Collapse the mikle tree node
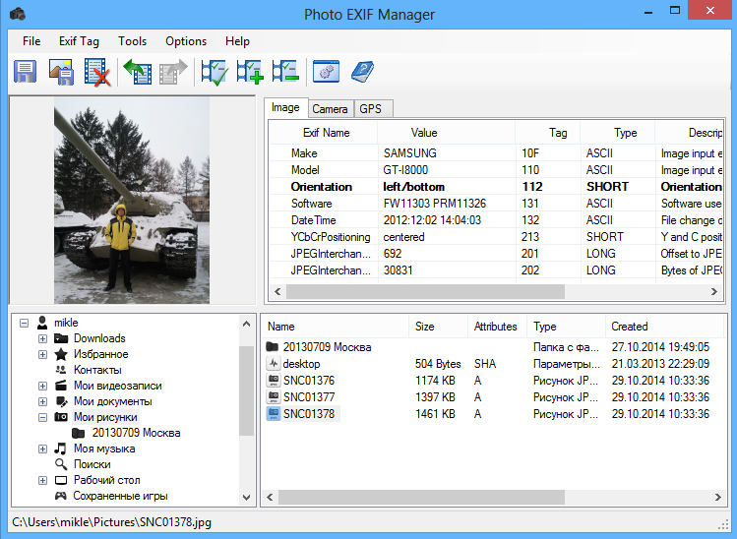737x539 pixels. tap(24, 323)
